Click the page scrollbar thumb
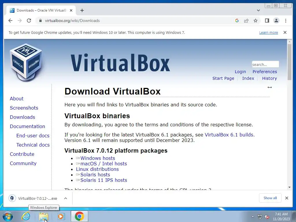 (289, 62)
